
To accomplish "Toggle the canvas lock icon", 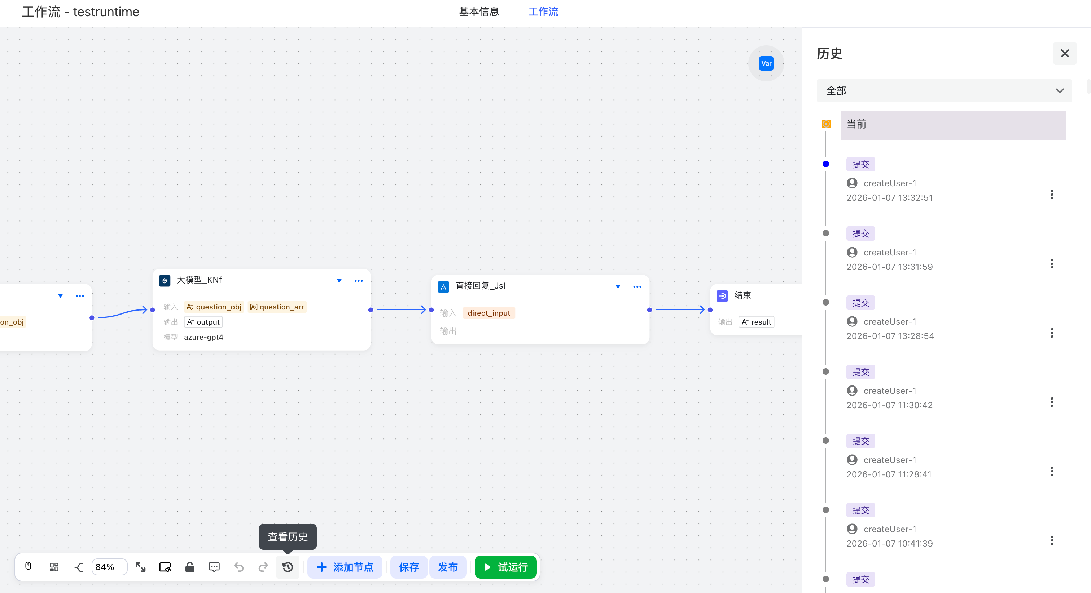I will point(190,567).
